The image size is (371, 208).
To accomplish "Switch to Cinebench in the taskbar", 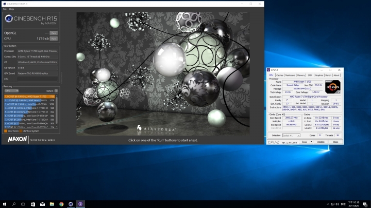I will click(x=71, y=204).
